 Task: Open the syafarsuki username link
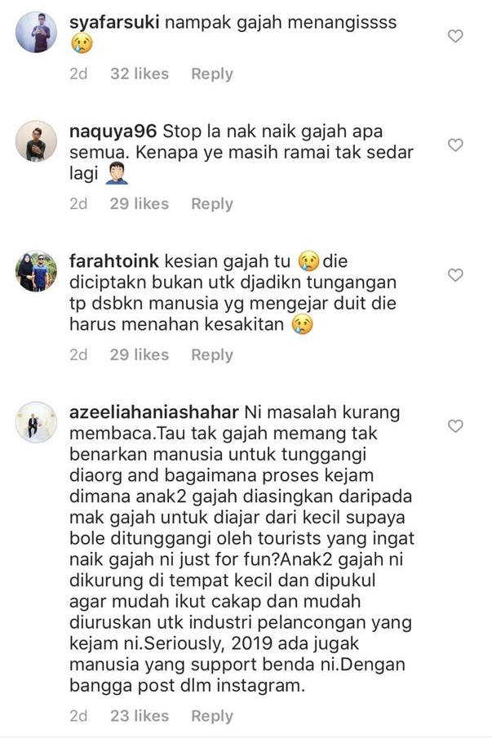(114, 22)
